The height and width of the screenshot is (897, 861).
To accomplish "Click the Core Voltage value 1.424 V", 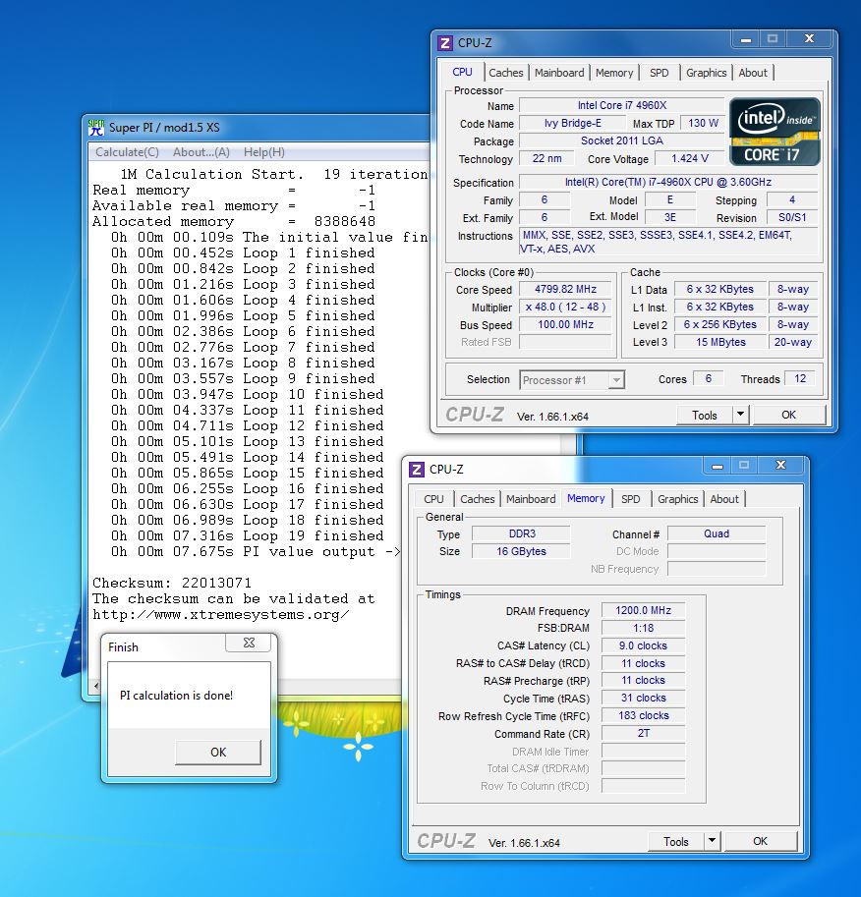I will [x=689, y=158].
